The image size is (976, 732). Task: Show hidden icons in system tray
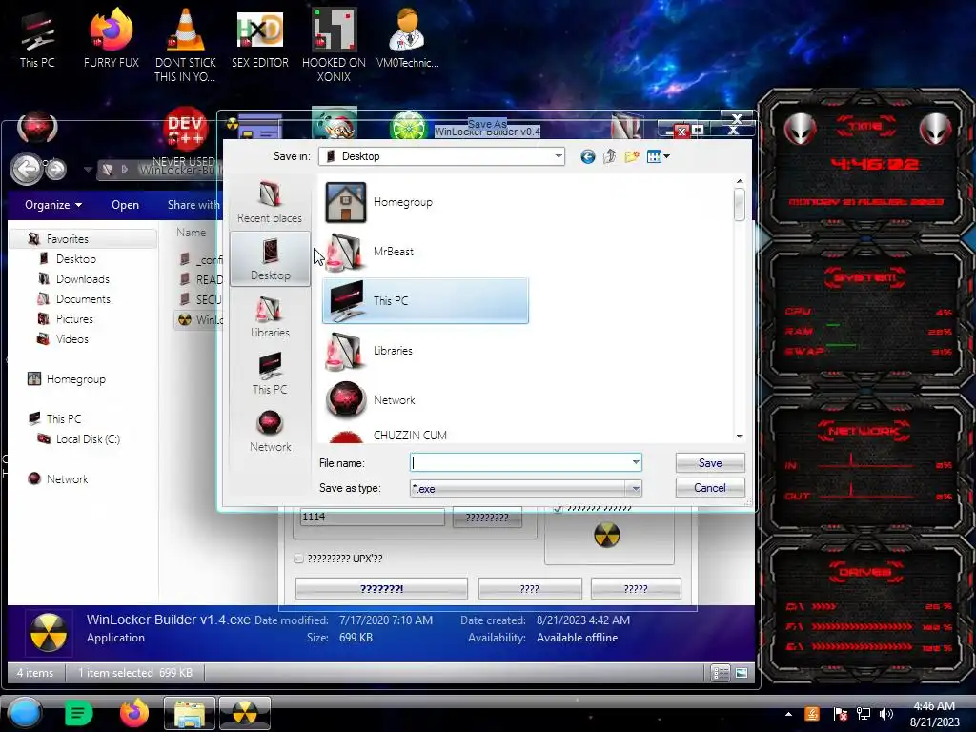click(x=788, y=714)
